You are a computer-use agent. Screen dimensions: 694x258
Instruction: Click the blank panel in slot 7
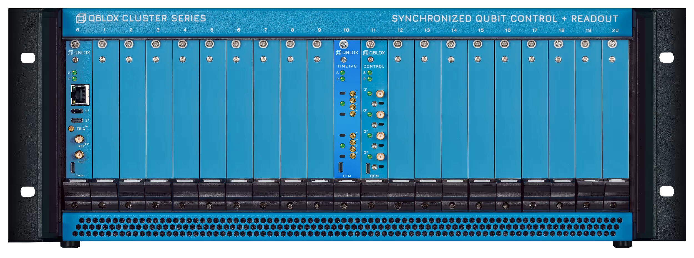pos(266,109)
